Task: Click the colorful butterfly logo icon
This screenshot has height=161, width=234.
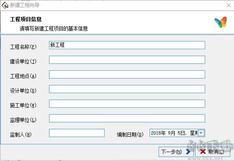Action: click(x=221, y=22)
